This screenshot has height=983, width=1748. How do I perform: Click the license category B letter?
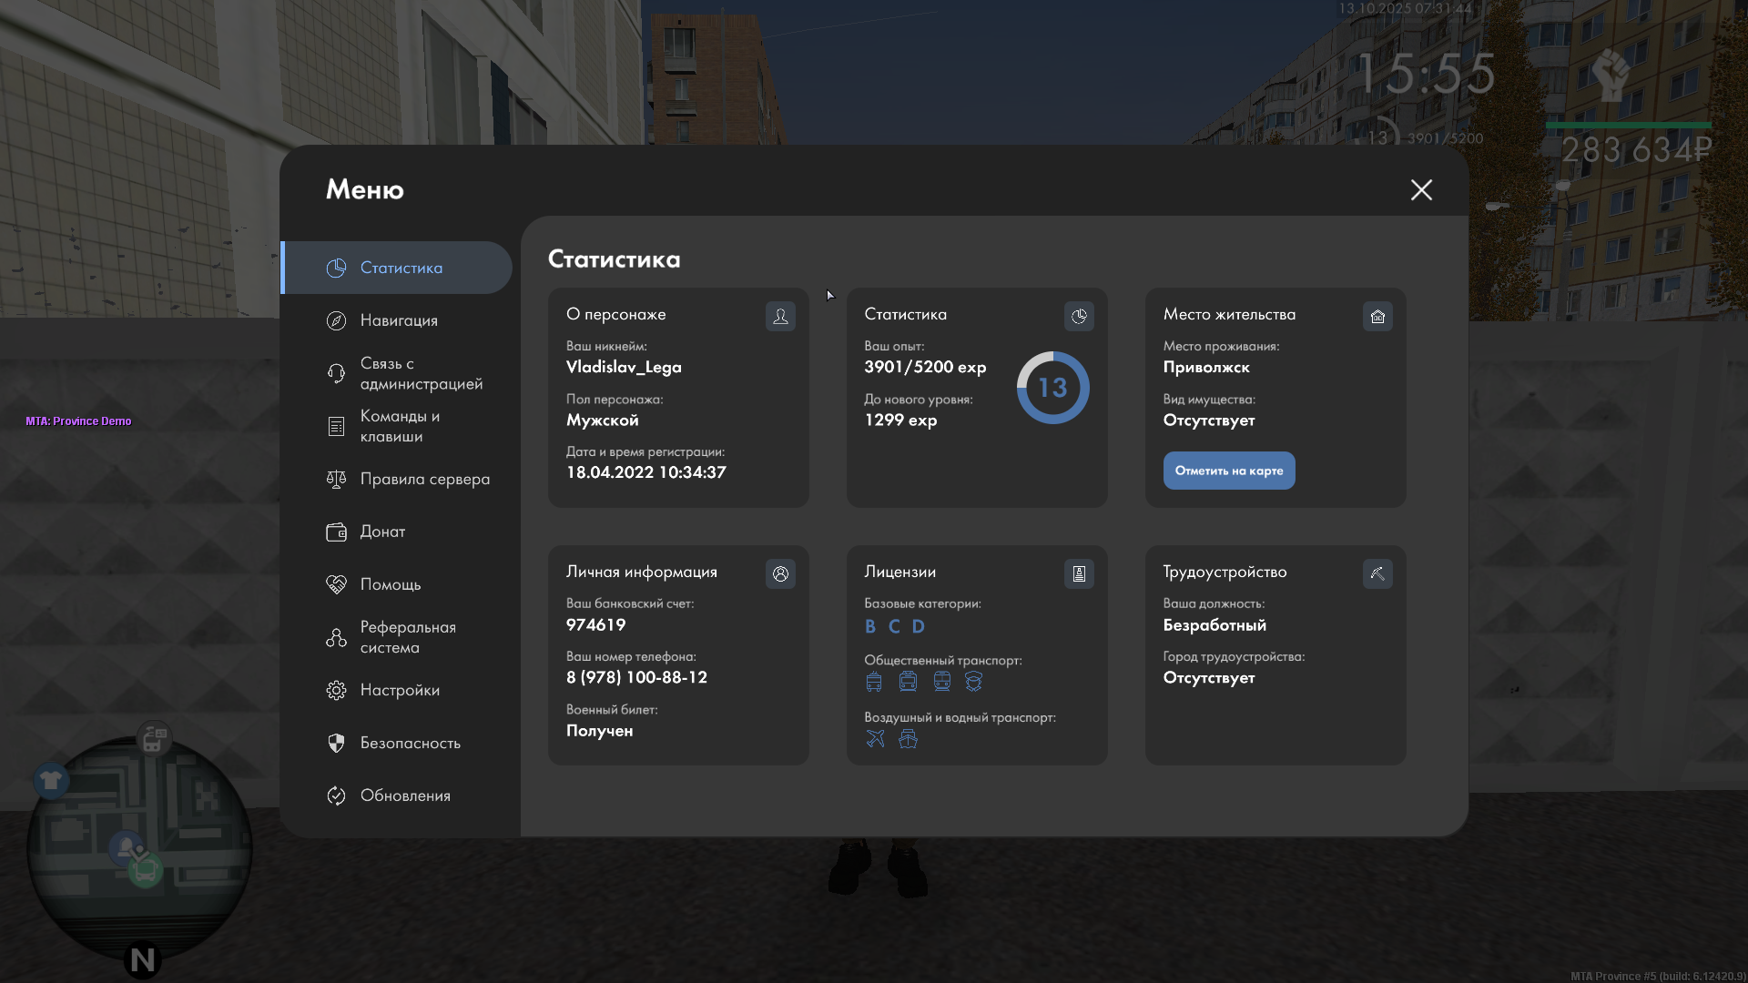click(870, 626)
